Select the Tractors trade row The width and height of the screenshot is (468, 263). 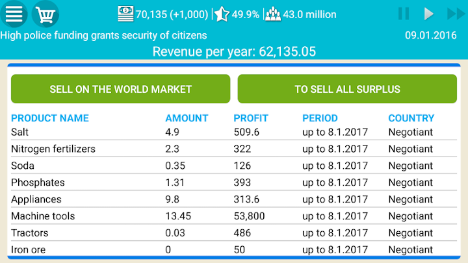234,232
